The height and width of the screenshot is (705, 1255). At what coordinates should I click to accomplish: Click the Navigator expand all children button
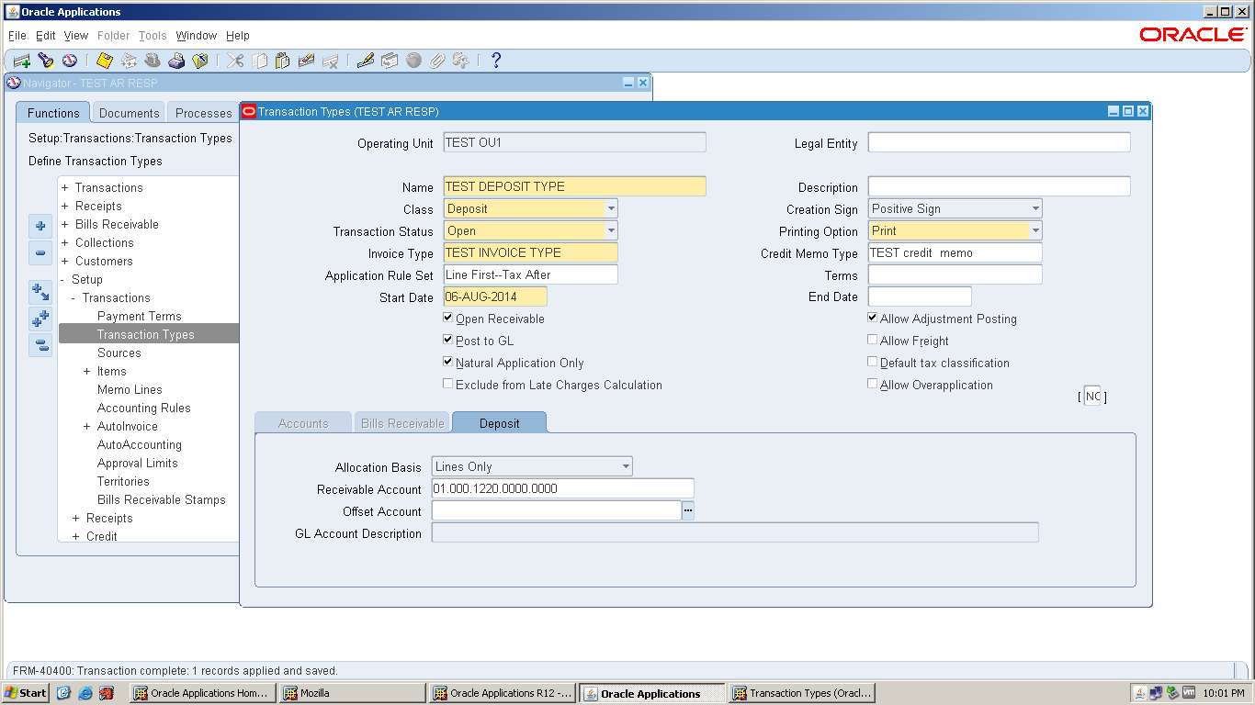pos(40,292)
